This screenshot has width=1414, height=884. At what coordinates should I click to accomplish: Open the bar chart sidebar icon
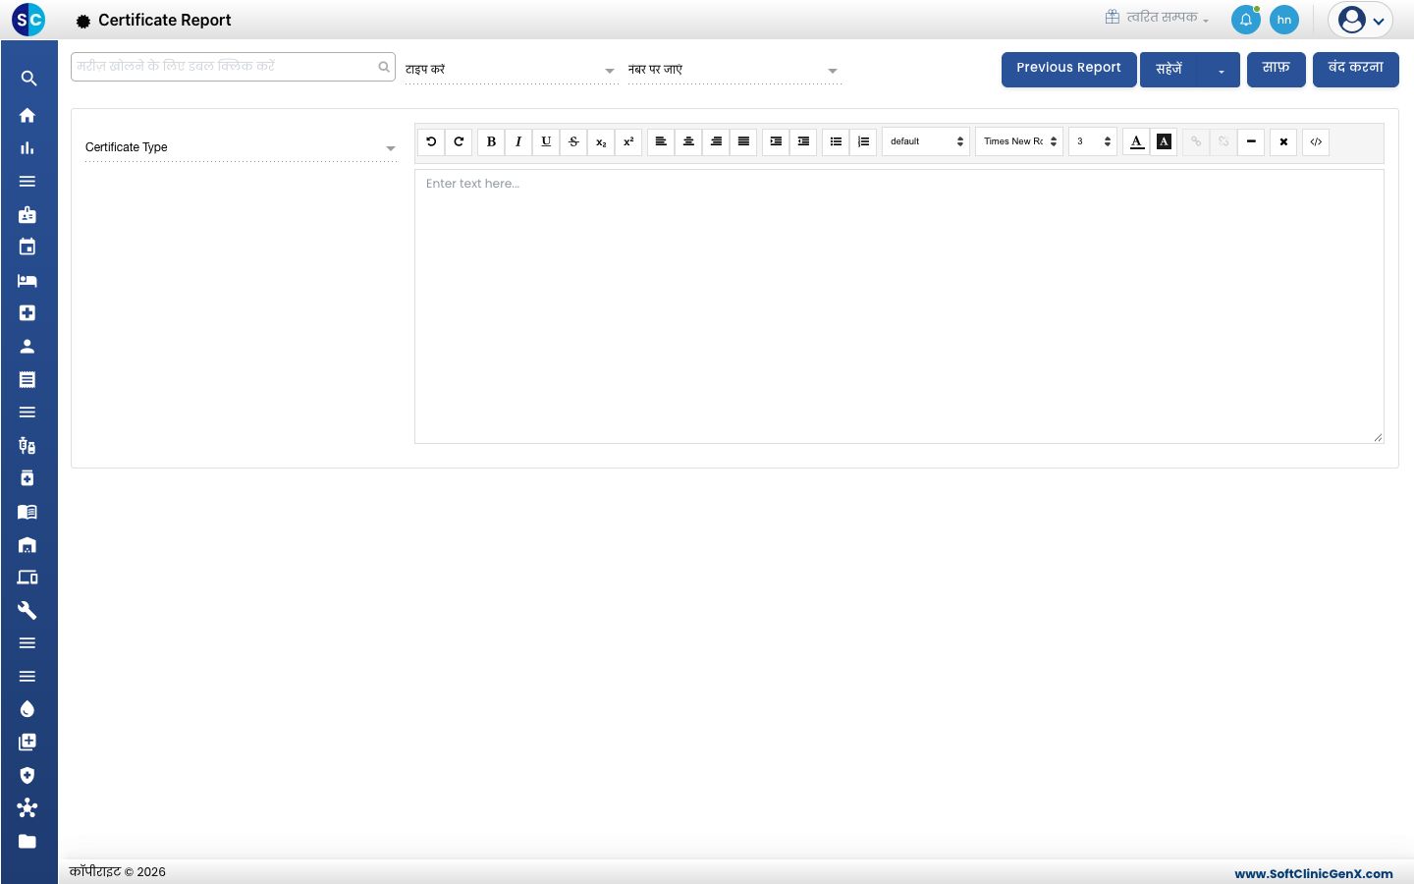pos(27,148)
